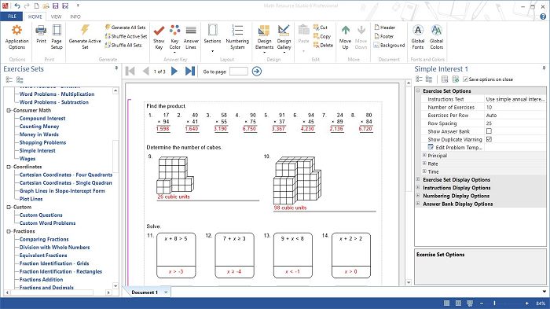Click Generate Active Set
This screenshot has height=309, width=550.
85,37
